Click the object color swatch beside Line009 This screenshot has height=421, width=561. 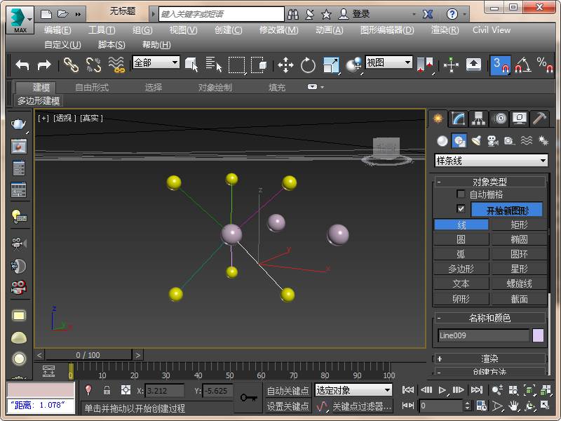click(538, 335)
